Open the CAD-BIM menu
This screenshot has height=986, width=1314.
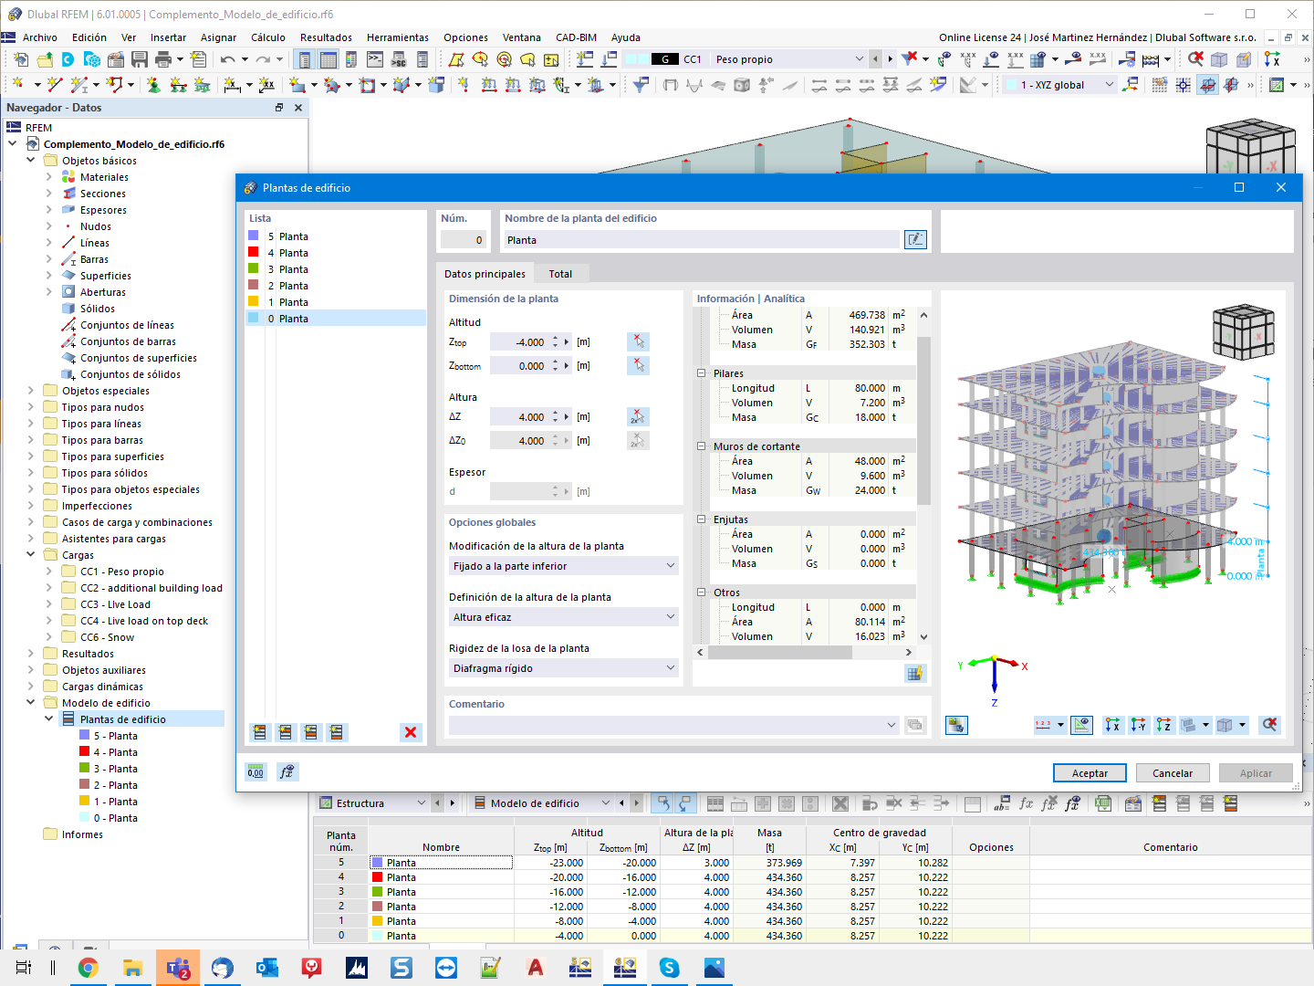pos(576,37)
